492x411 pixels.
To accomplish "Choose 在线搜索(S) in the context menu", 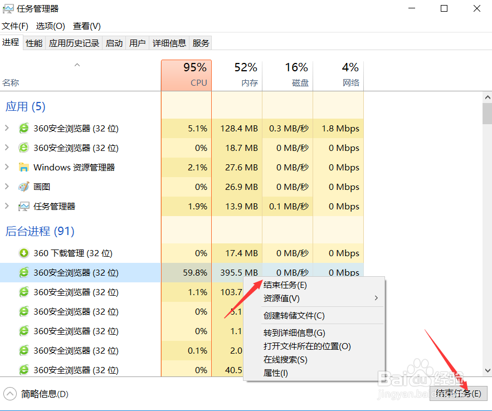I will click(314, 360).
